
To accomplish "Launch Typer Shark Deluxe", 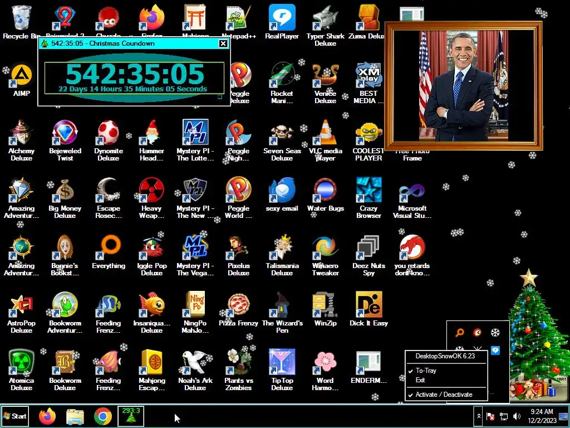I will 325,26.
